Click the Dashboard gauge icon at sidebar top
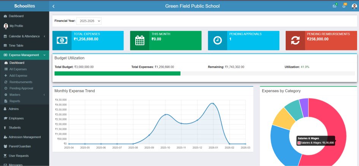This screenshot has width=359, height=166. click(x=5, y=16)
